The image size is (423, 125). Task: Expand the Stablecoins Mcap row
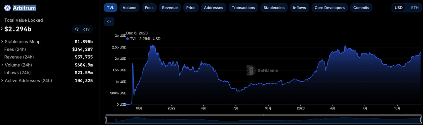click(x=2, y=42)
